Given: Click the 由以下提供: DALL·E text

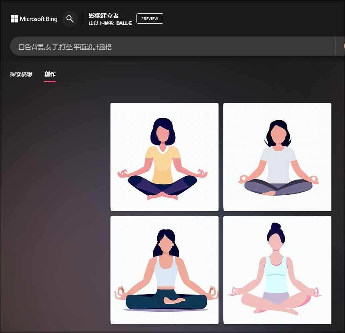Looking at the screenshot, I should [110, 23].
